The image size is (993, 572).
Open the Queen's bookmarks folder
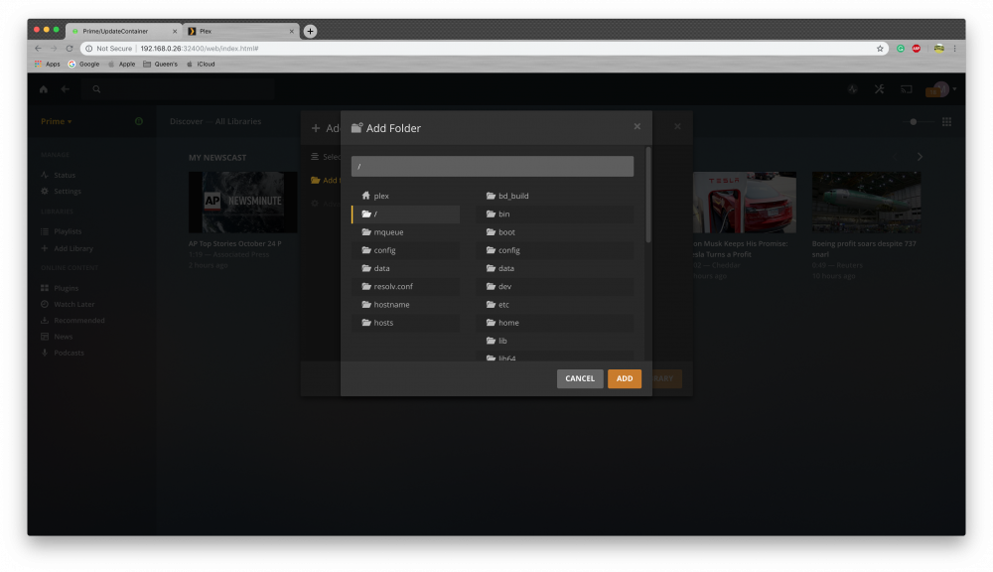point(160,64)
